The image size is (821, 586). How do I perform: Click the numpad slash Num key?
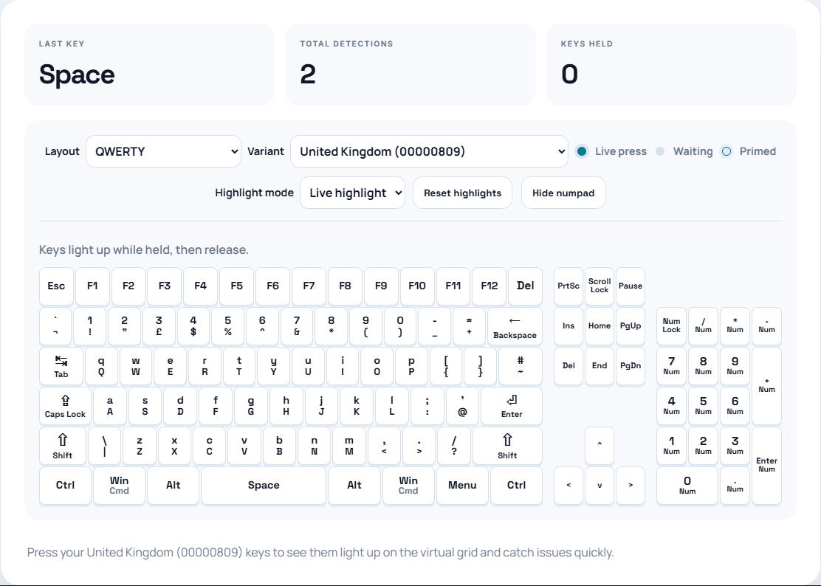tap(703, 326)
